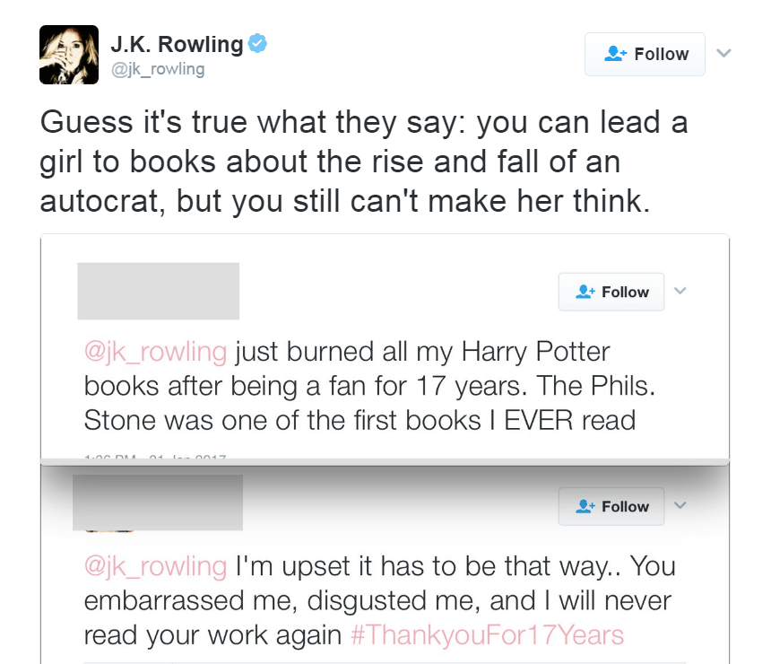Click the cut-off timestamp under the book-burning tweet
771x664 pixels.
click(154, 459)
